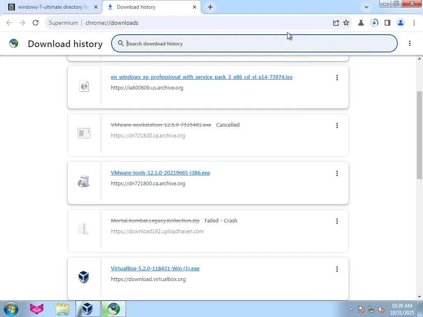Click https://download192.uploadhaven.com source URL
423x317 pixels.
coord(157,231)
